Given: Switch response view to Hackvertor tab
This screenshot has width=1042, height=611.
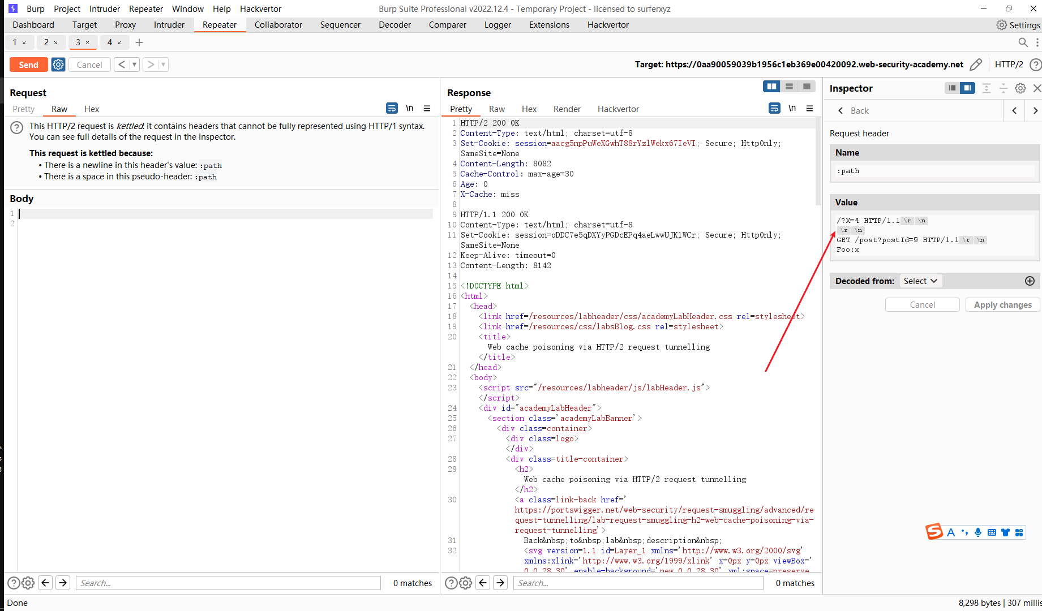Looking at the screenshot, I should pyautogui.click(x=618, y=109).
